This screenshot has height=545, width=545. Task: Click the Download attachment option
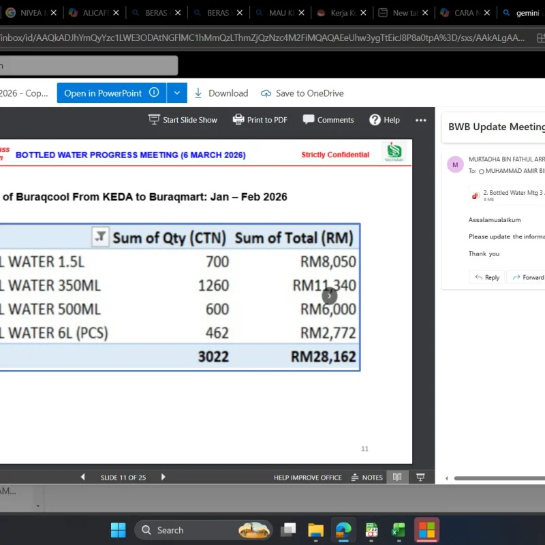pos(221,93)
